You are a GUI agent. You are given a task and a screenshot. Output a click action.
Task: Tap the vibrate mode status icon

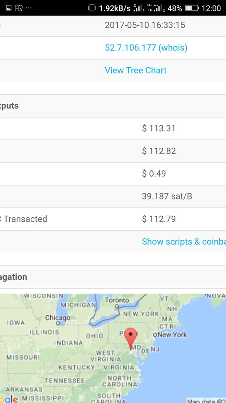point(92,8)
